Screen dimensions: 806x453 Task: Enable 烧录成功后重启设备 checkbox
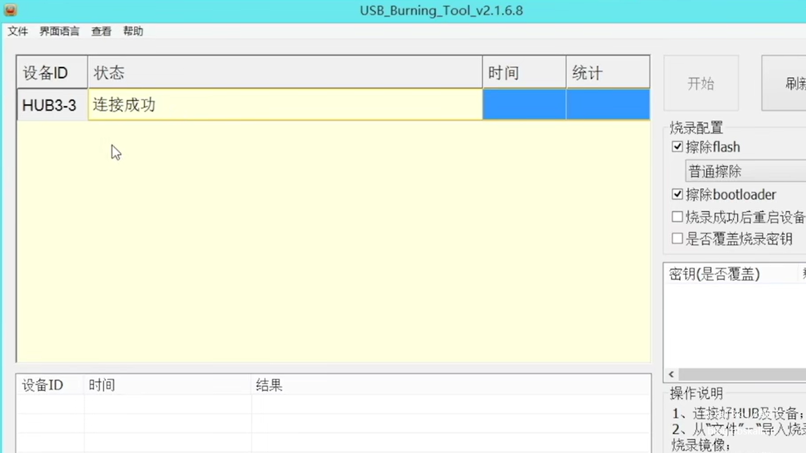[677, 217]
